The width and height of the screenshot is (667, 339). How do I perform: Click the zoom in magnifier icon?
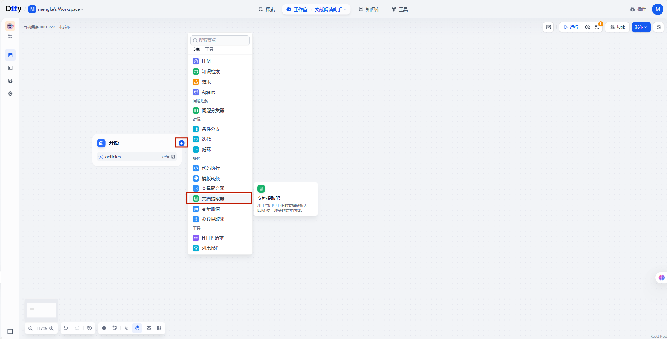click(52, 328)
